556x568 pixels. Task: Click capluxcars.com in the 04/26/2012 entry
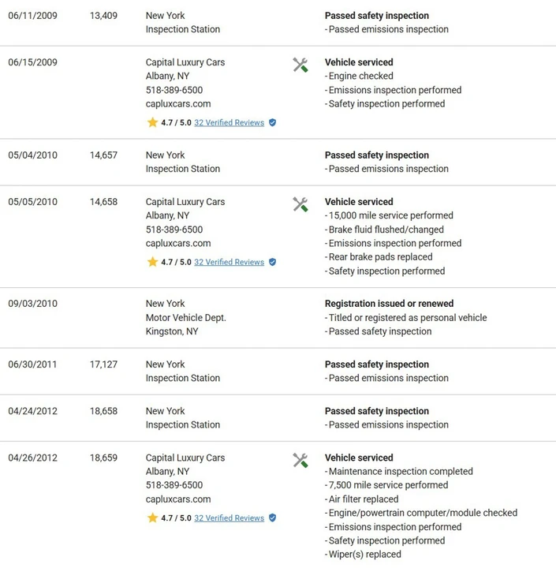178,499
